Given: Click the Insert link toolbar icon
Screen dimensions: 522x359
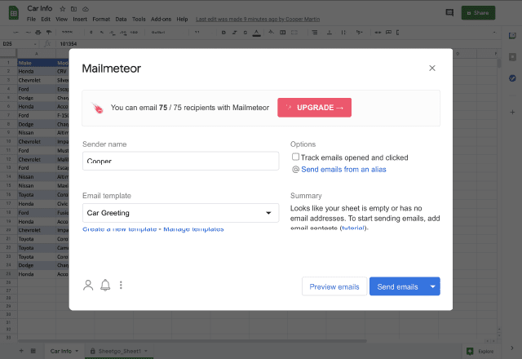Looking at the screenshot, I should (x=378, y=33).
